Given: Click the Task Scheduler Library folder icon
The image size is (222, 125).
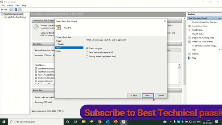Looking at the screenshot, I should [5, 17].
